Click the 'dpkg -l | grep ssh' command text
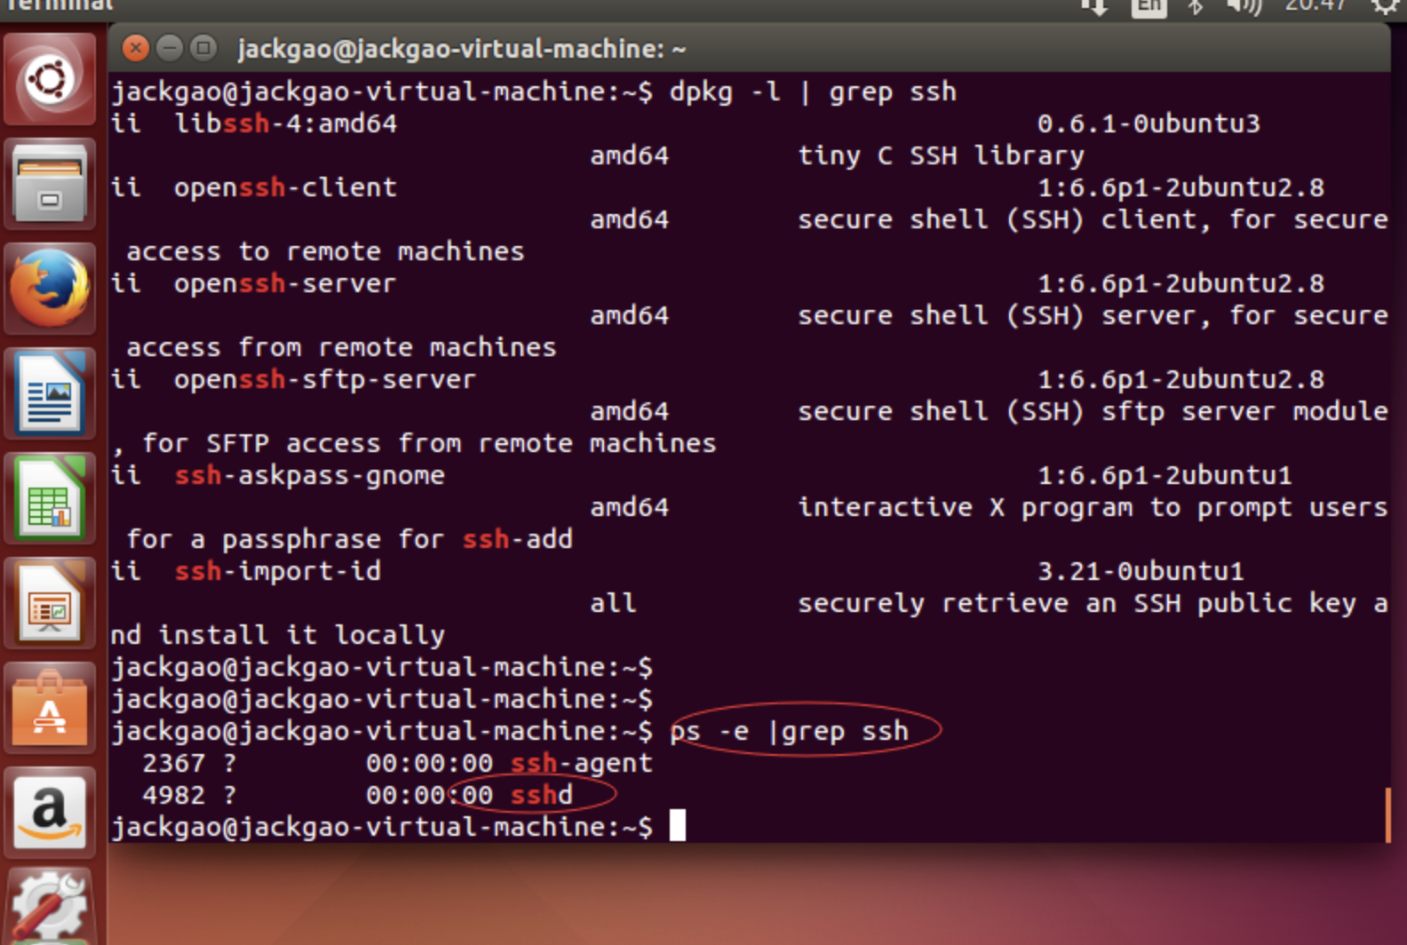 813,91
